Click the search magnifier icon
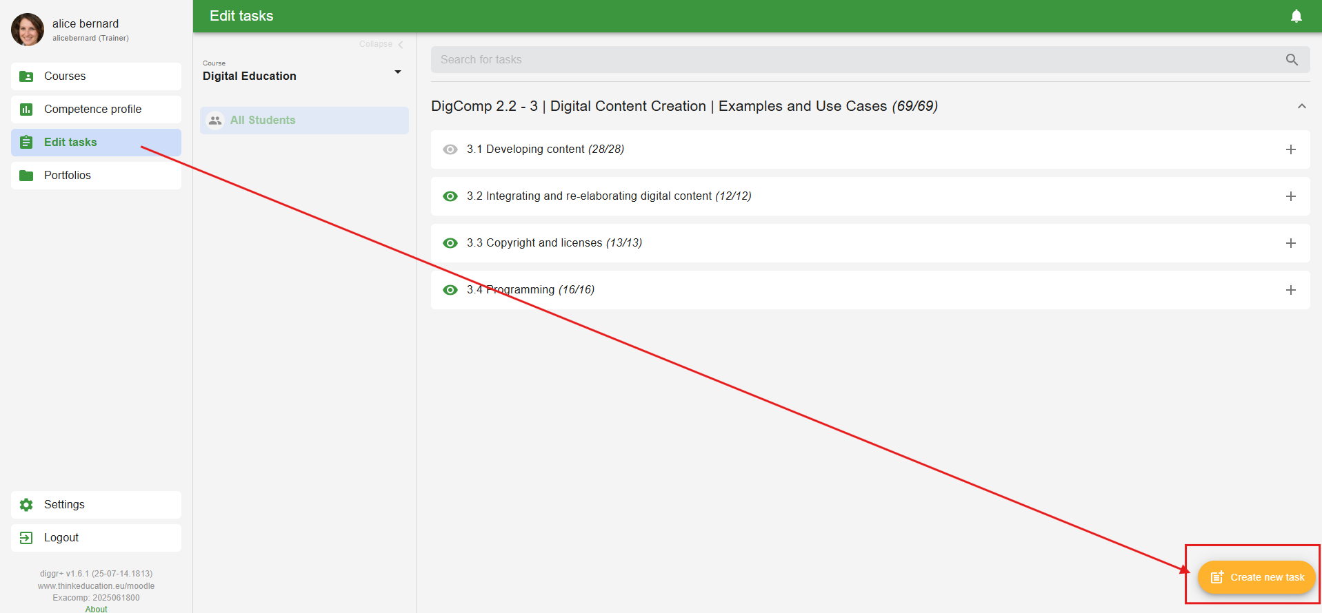Screen dimensions: 1322x613 [x=1292, y=60]
